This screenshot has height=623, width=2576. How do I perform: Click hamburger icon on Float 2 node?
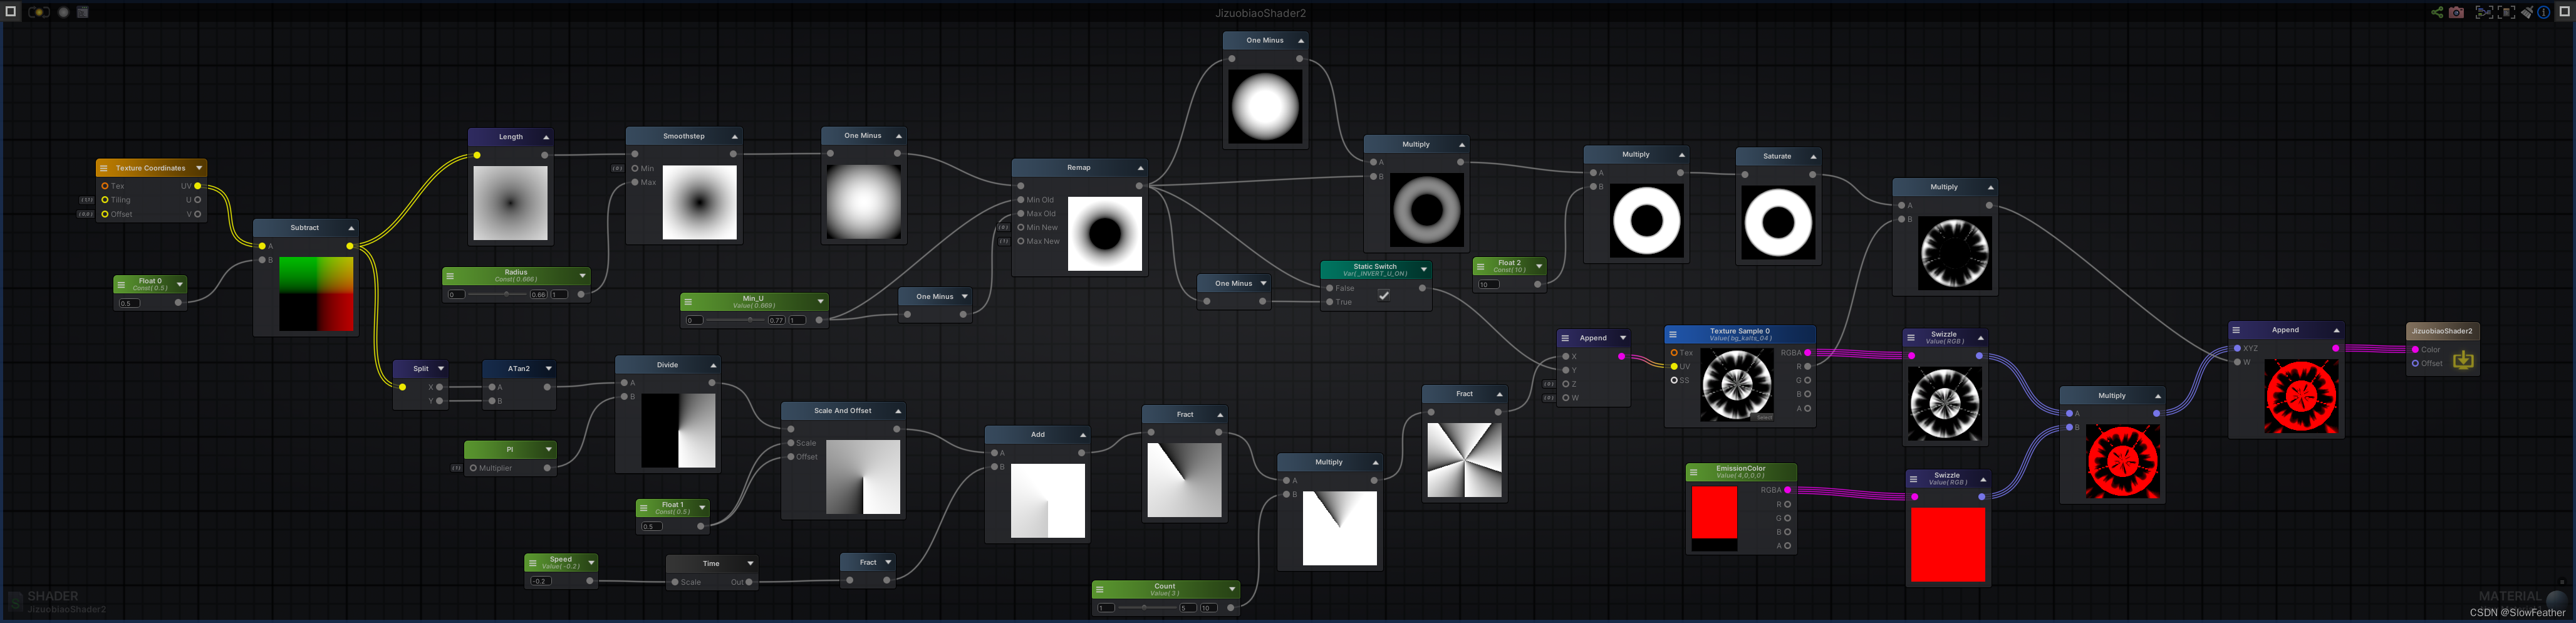[1481, 266]
